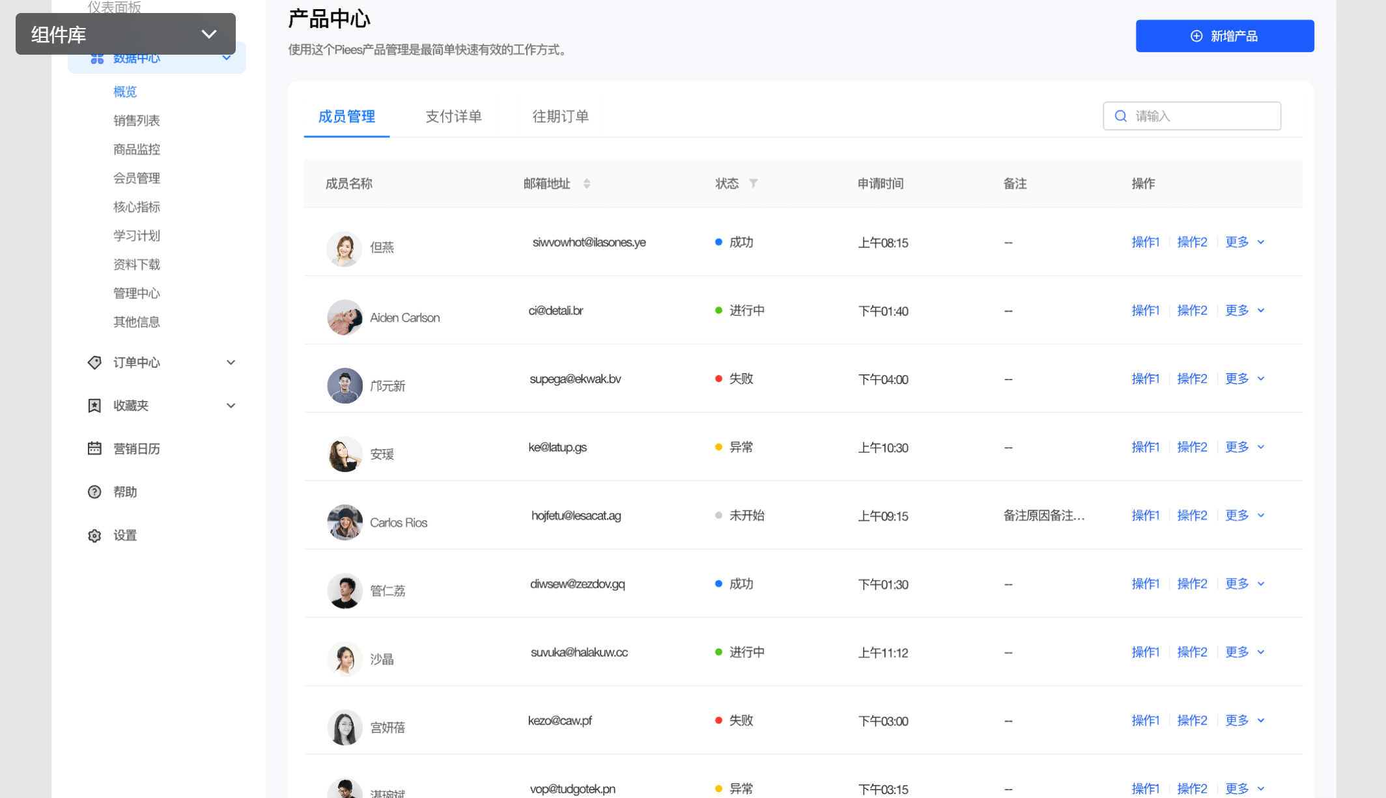Click 操作1 in the Aiden Carlson row
This screenshot has width=1386, height=798.
[x=1146, y=310]
